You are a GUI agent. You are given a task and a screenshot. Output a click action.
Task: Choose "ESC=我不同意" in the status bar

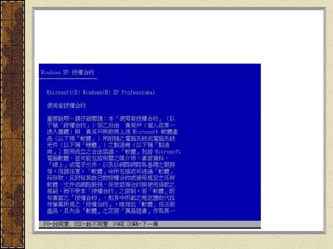91,224
